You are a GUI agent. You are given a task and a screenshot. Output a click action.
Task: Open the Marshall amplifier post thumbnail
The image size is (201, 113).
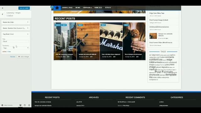point(111,41)
